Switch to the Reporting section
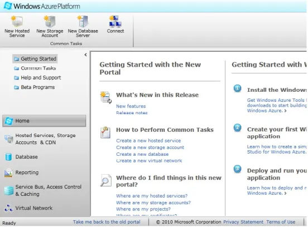The height and width of the screenshot is (227, 308). 44,172
